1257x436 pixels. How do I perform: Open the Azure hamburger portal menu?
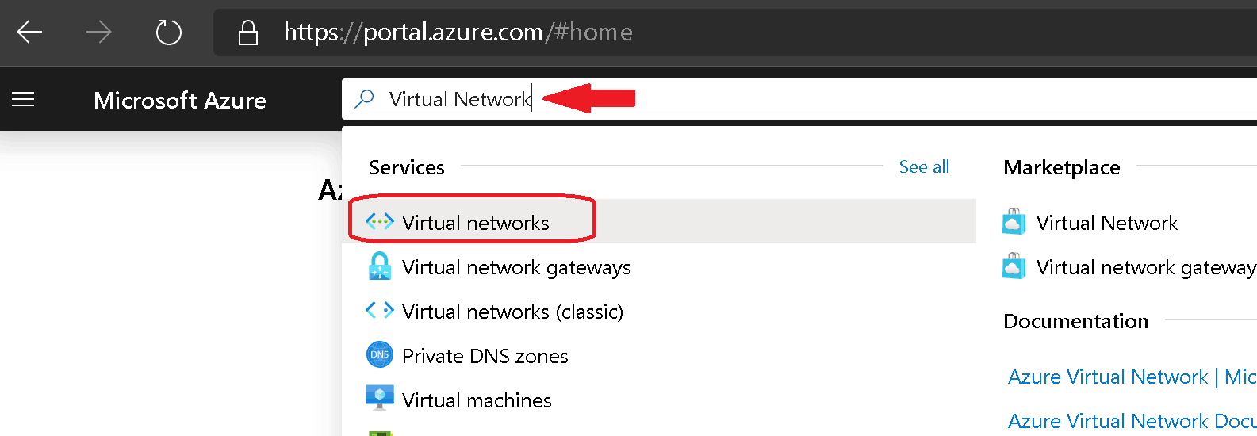[x=23, y=99]
